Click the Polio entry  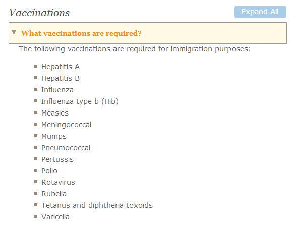(49, 171)
